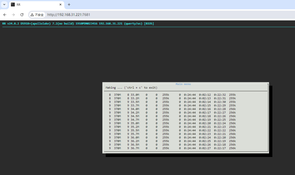
Task: Click the [BIOS] label in terminal header
Action: pyautogui.click(x=149, y=24)
